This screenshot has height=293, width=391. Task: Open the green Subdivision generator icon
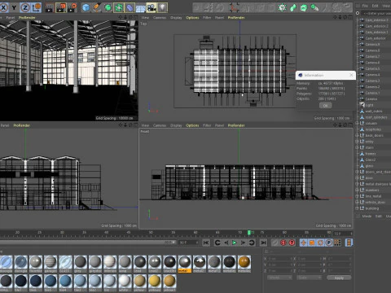coord(108,7)
